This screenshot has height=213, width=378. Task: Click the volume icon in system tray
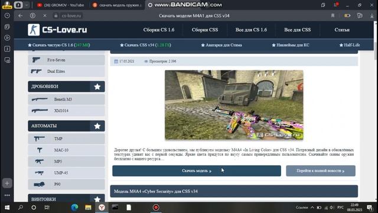point(331,208)
